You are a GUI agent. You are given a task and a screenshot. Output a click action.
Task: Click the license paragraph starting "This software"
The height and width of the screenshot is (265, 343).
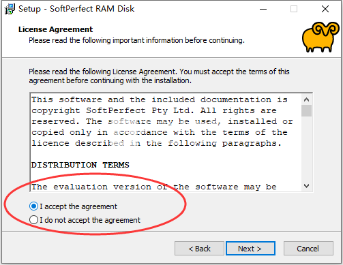162,121
